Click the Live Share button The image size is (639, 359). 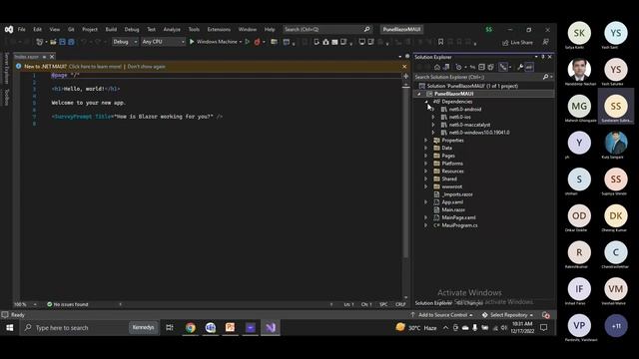[517, 42]
